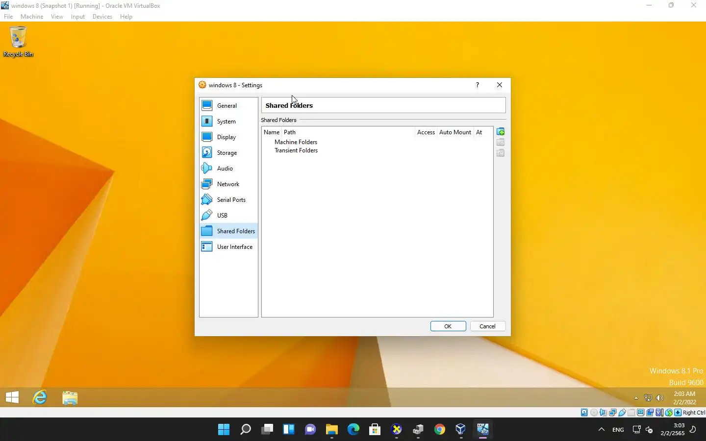Show hidden icons in host system tray
706x441 pixels.
click(x=602, y=430)
